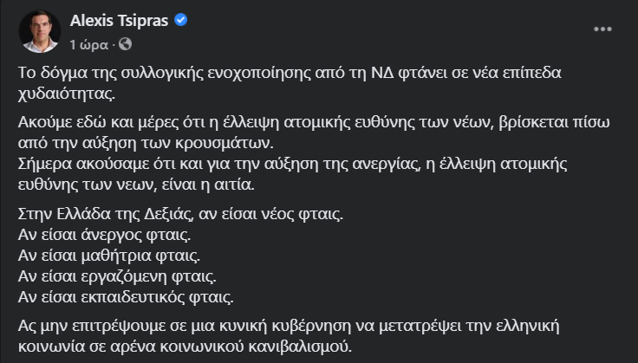This screenshot has height=363, width=638.
Task: Open the Alexis Tsipras profile name link
Action: (x=117, y=23)
